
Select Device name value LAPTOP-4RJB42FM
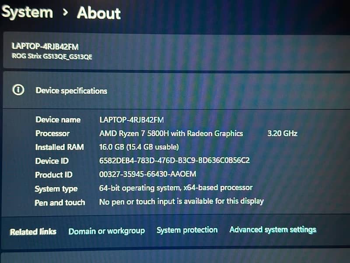(x=132, y=120)
